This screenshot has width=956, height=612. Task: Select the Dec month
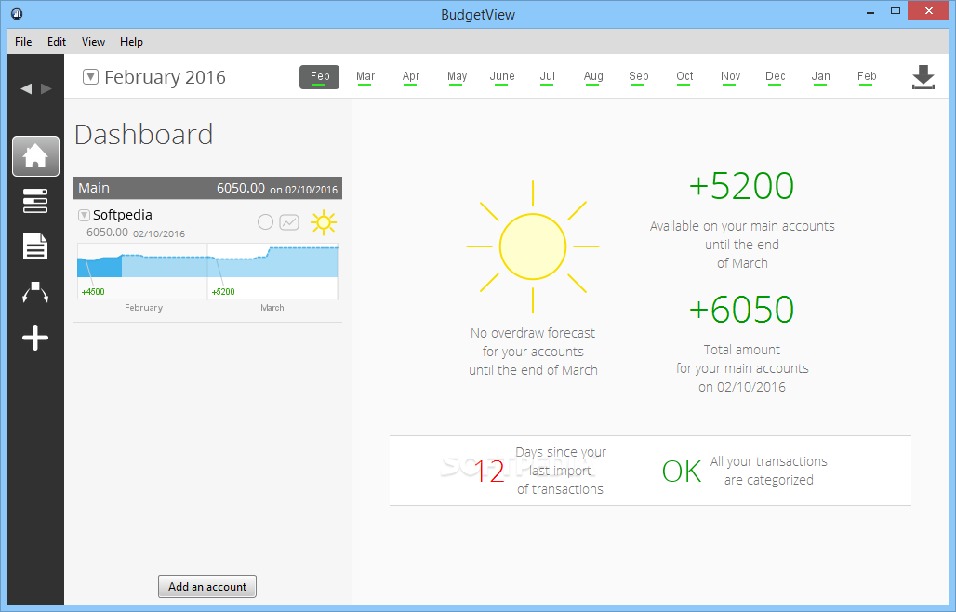coord(775,77)
